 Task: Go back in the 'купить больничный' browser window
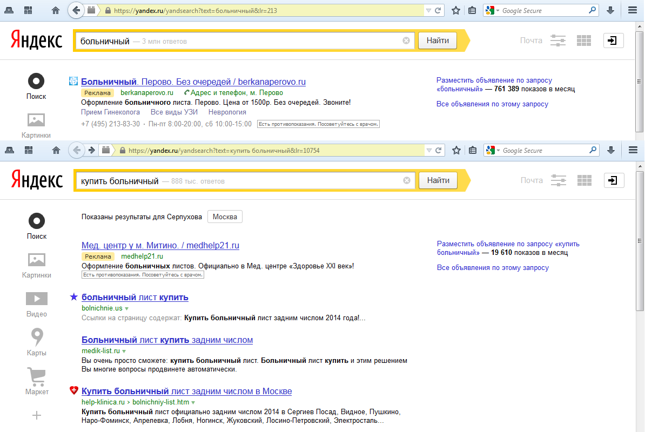click(77, 151)
